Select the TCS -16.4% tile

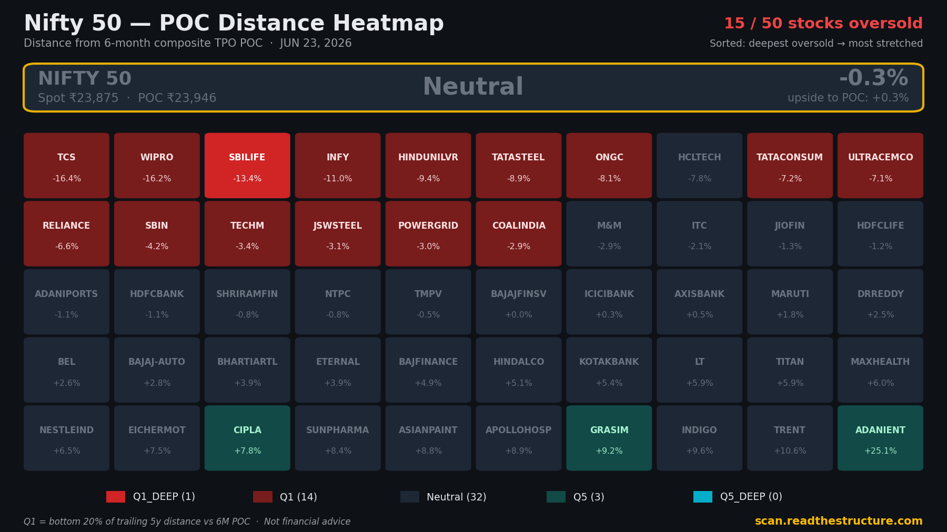point(66,166)
